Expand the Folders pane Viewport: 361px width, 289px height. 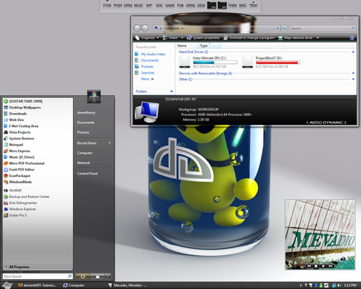click(x=171, y=91)
